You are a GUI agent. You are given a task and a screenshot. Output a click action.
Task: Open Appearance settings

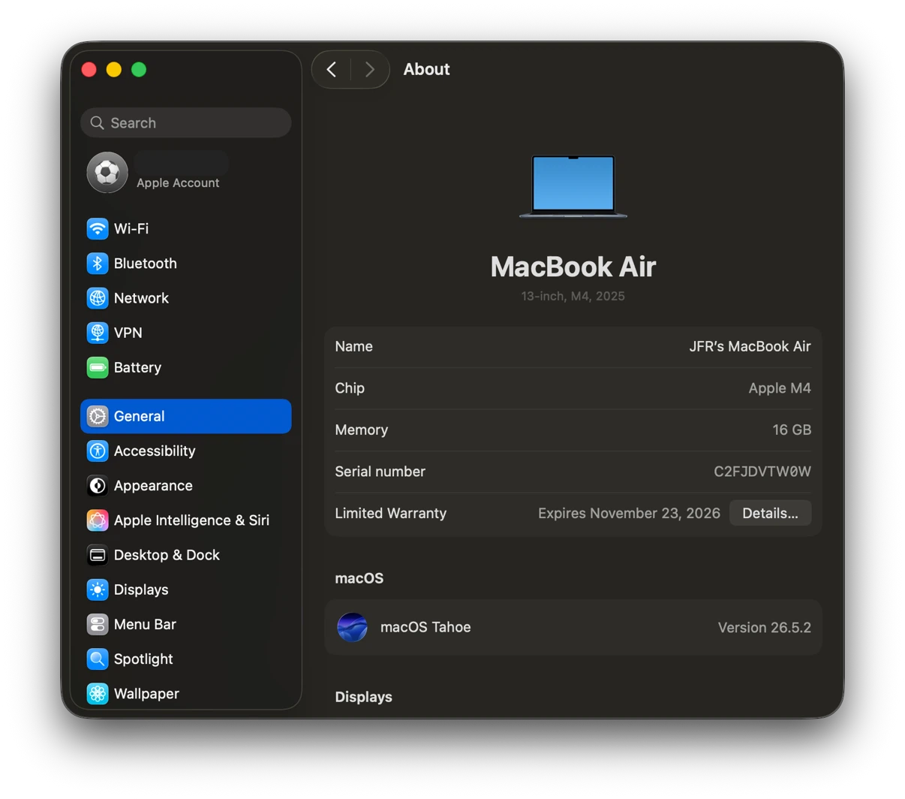coord(186,486)
